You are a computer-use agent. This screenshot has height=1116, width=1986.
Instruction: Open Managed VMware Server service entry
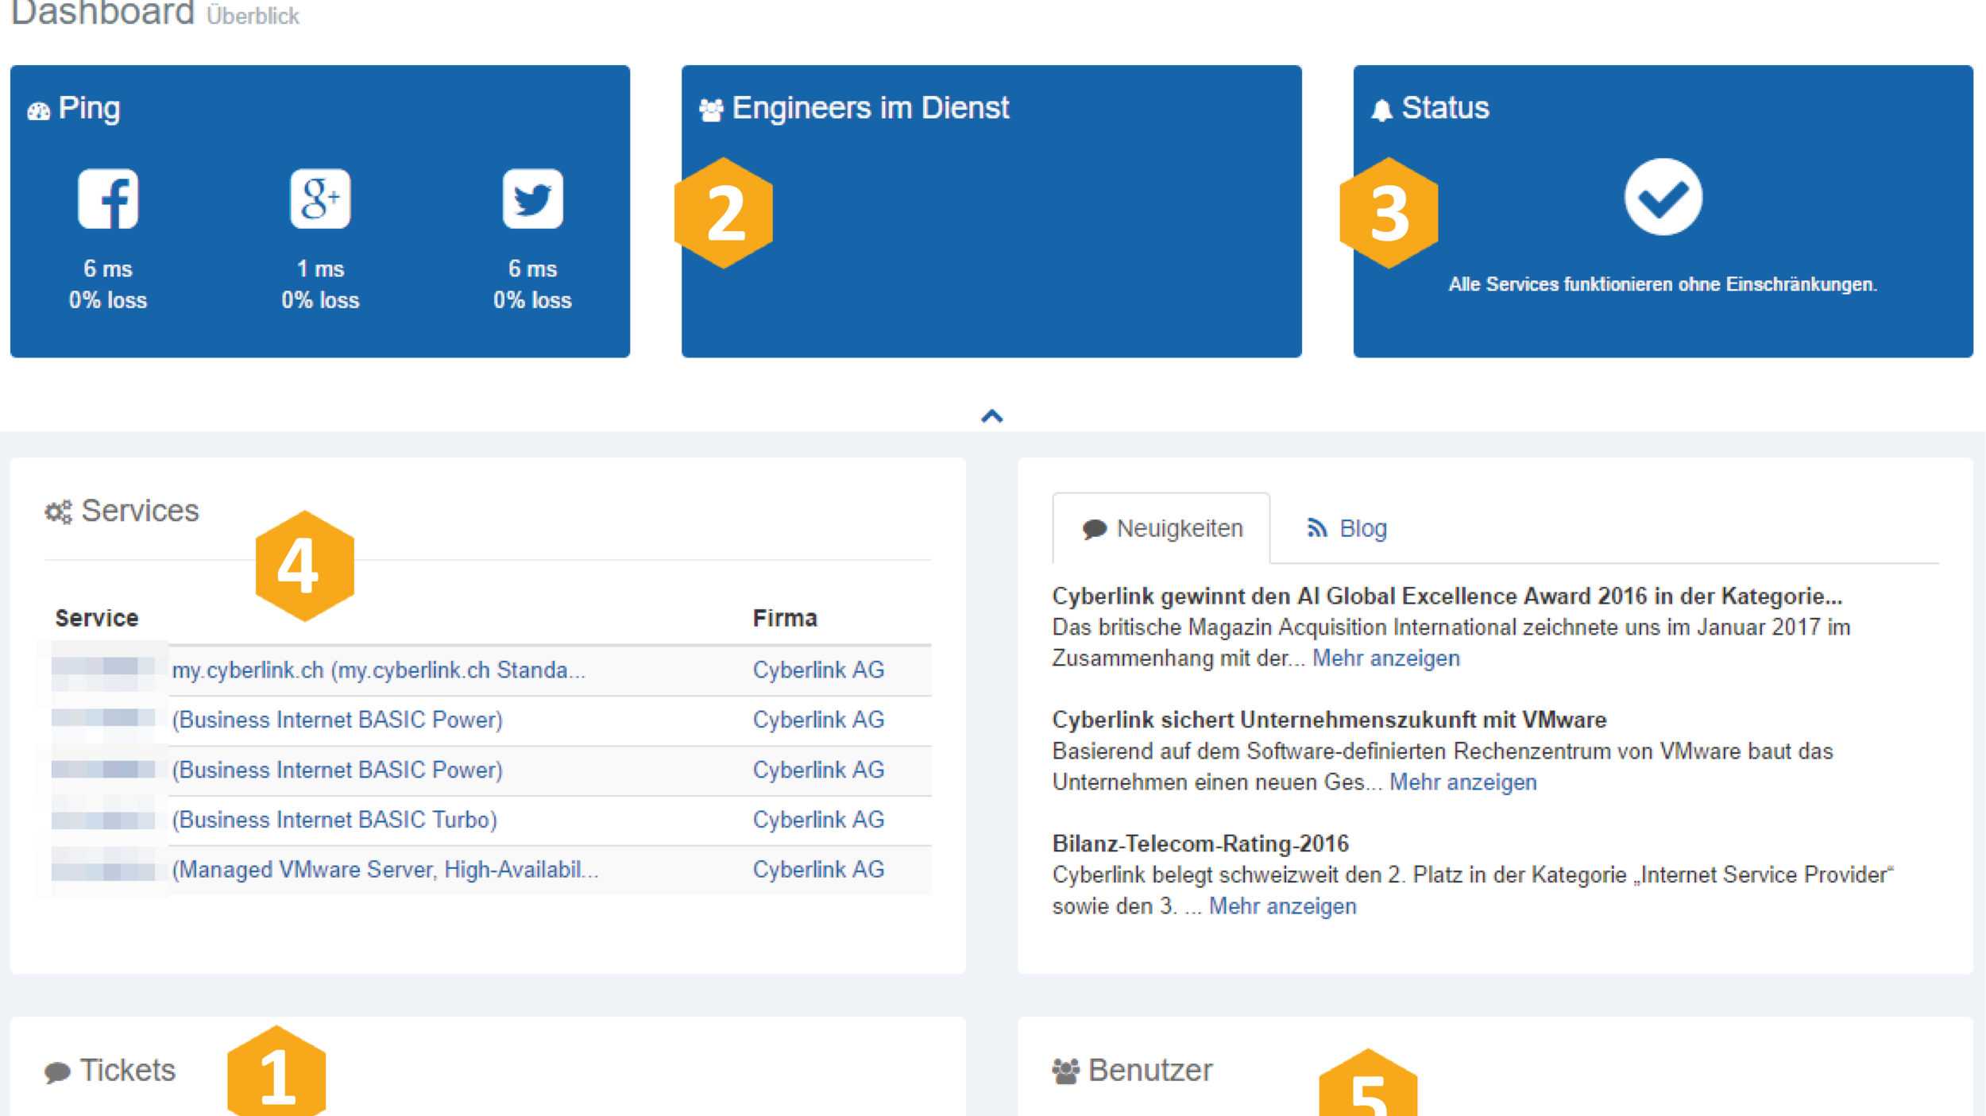(x=385, y=869)
